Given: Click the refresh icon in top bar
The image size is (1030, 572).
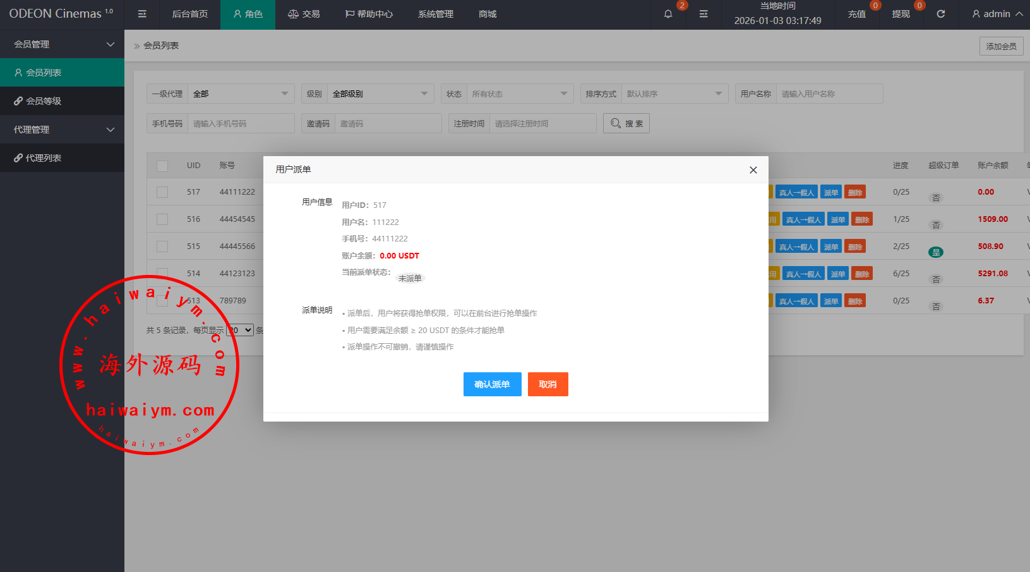Looking at the screenshot, I should 940,14.
